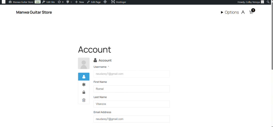Open the Delete Account trash icon tab
Screen dimensions: 273x127
[84, 100]
